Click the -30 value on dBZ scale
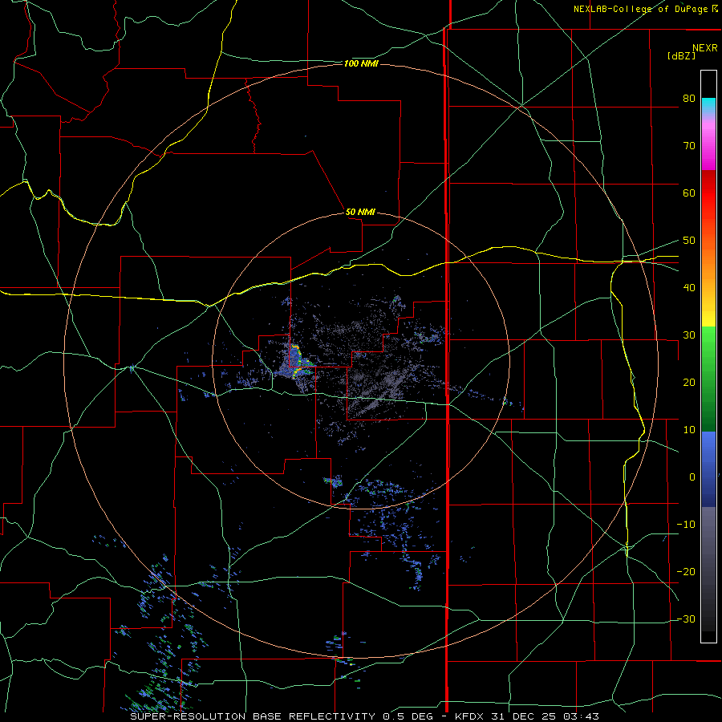 coord(686,619)
